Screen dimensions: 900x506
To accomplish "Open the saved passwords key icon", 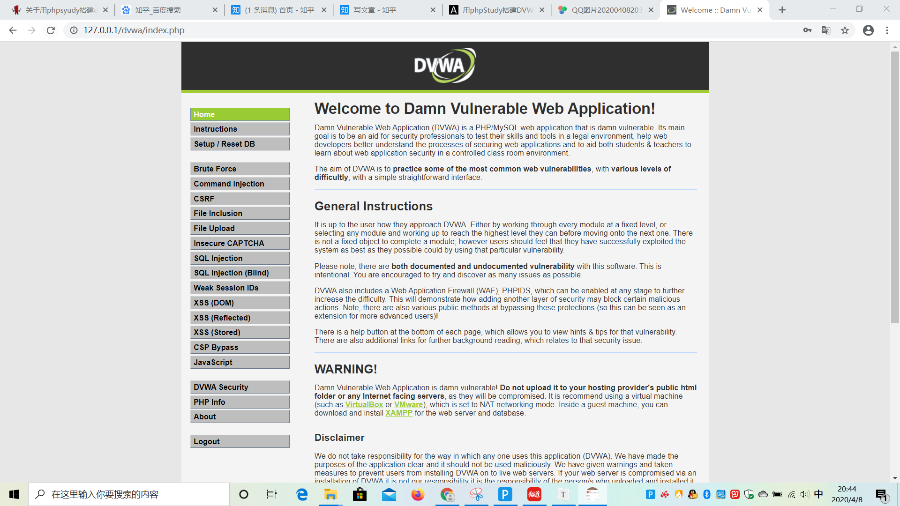I will click(x=807, y=30).
